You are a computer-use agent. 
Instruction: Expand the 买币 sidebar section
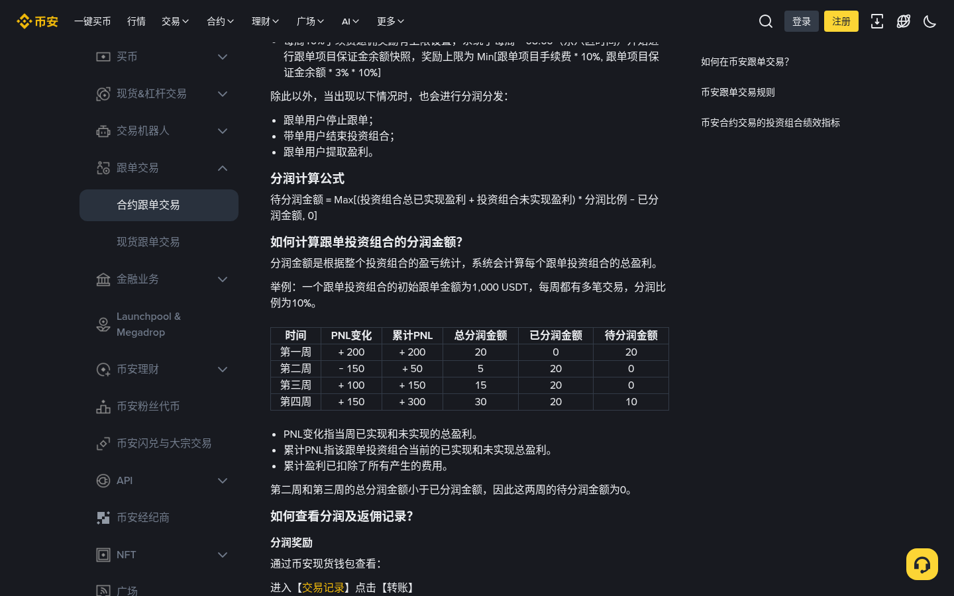click(223, 57)
